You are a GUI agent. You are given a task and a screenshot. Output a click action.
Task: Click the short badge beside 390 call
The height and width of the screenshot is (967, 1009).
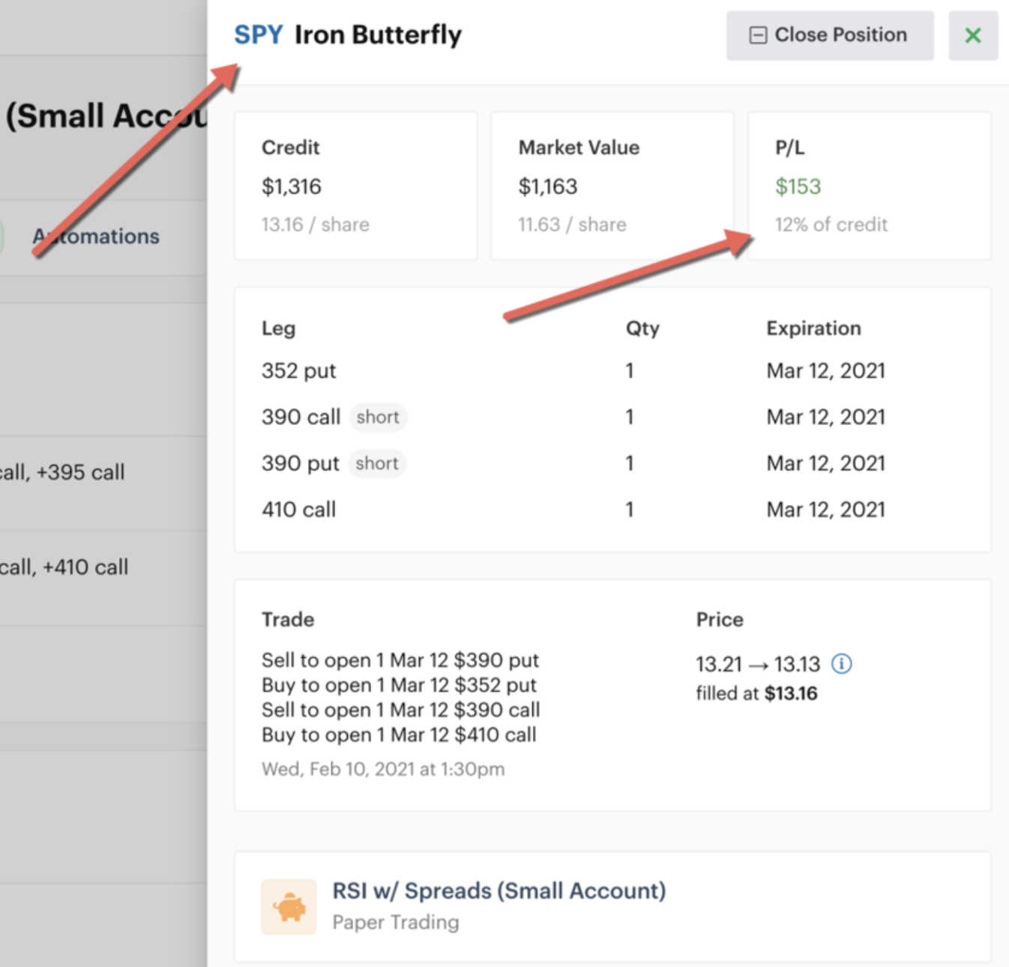[x=378, y=417]
